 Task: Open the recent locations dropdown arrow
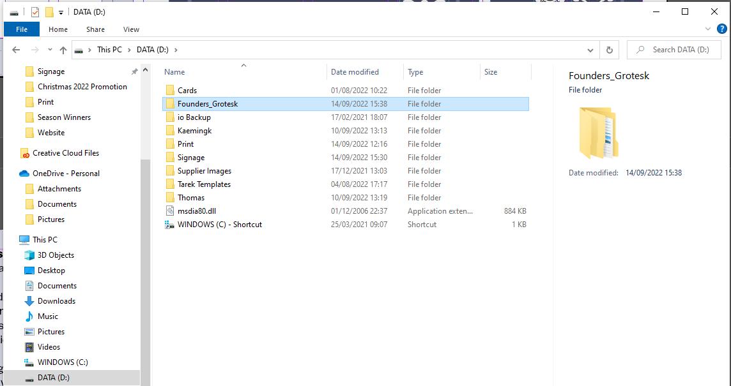[50, 50]
